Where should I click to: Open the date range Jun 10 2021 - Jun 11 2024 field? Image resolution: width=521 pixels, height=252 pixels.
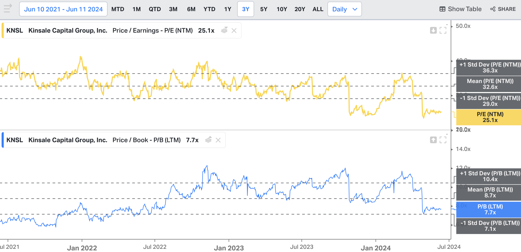pyautogui.click(x=63, y=9)
